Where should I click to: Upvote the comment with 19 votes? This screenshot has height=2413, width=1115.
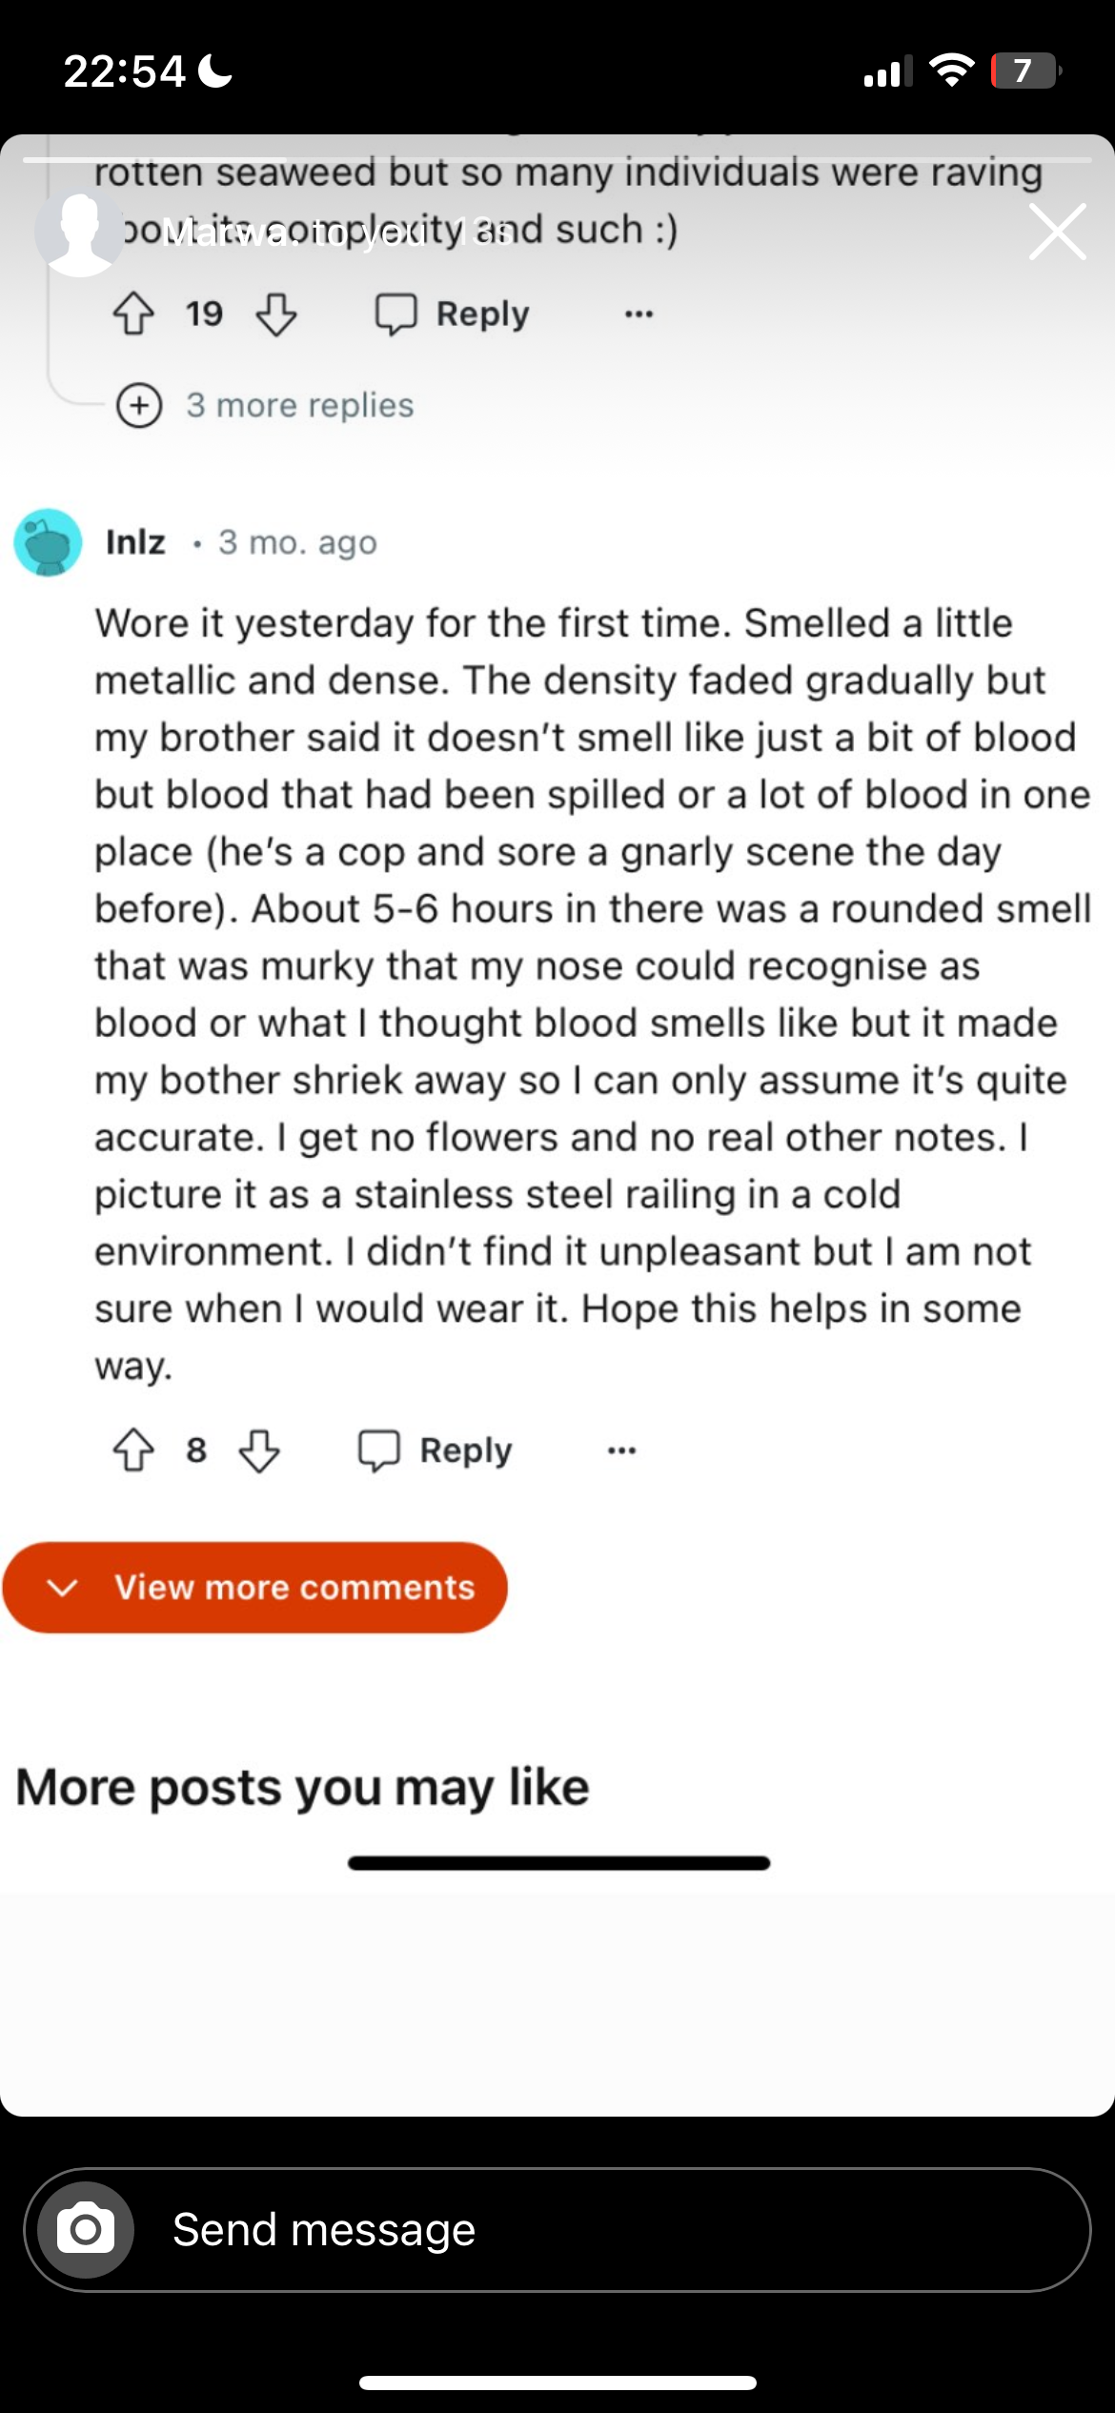[x=133, y=314]
